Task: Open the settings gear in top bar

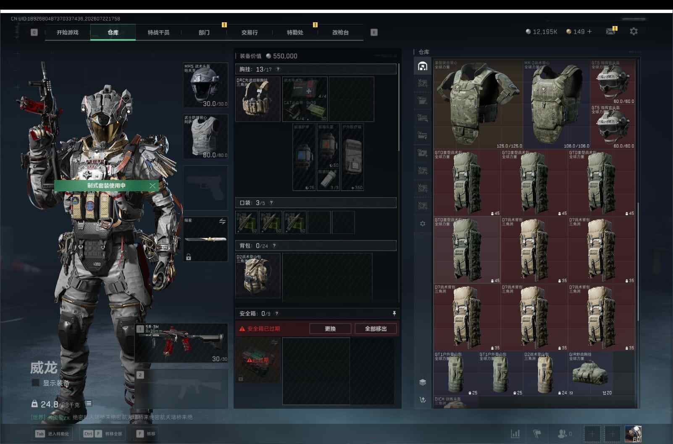Action: click(634, 31)
